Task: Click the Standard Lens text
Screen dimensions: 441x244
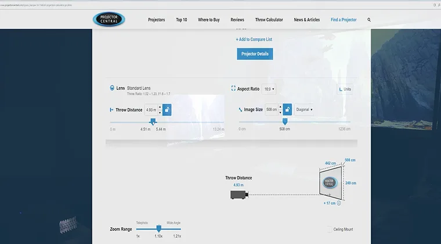Action: coord(139,88)
